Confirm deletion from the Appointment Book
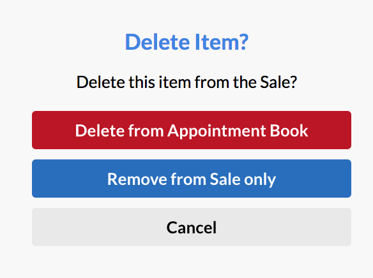Screen dimensions: 373x278 [x=192, y=130]
